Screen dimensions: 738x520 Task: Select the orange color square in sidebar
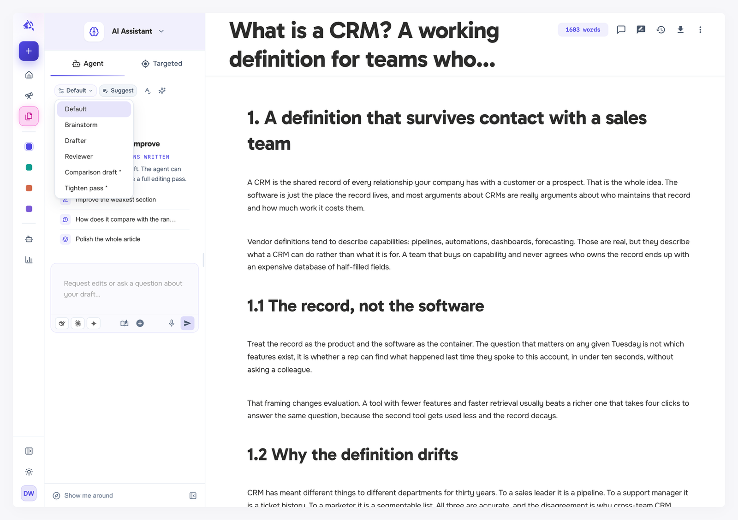click(x=29, y=188)
